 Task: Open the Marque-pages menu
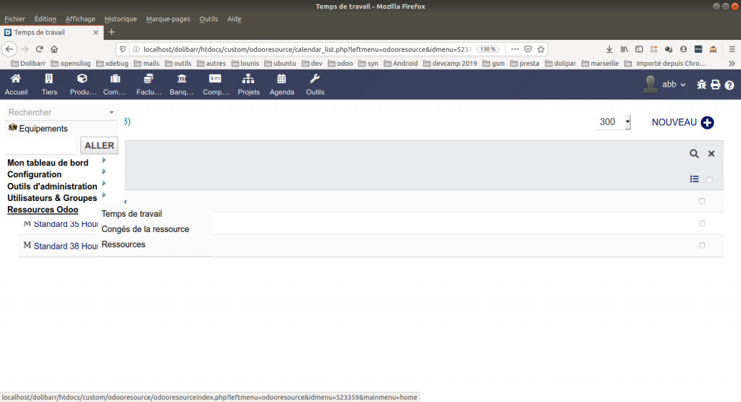coord(168,19)
